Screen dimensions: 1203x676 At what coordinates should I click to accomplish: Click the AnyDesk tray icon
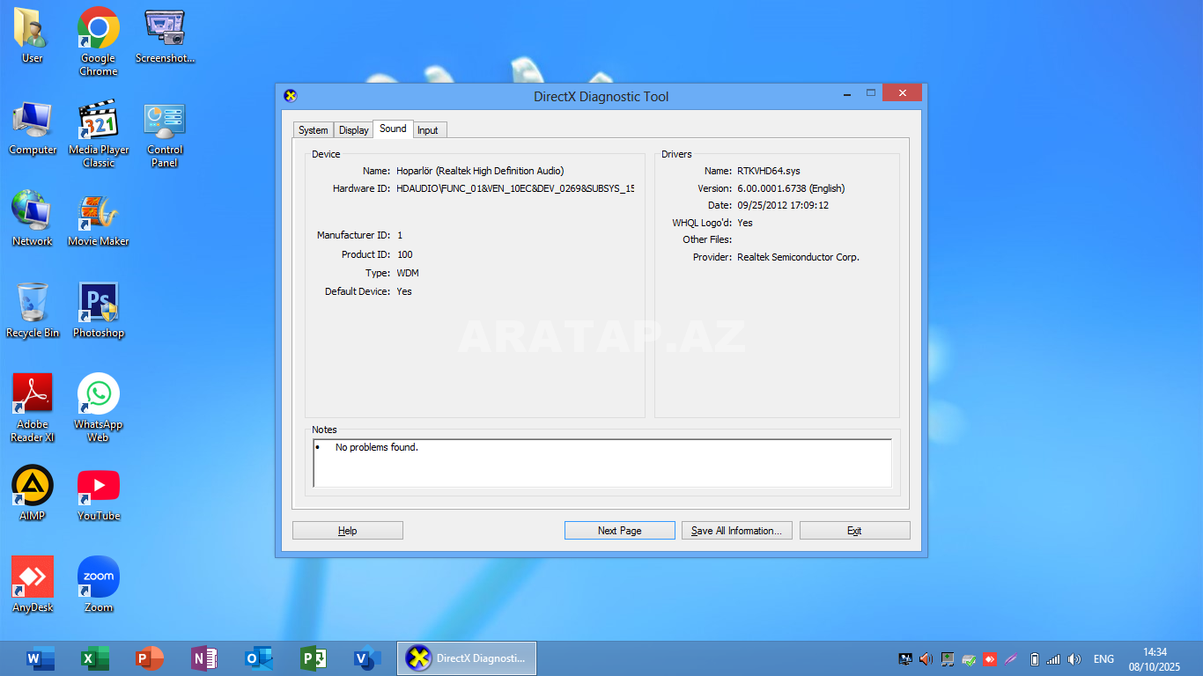point(990,658)
